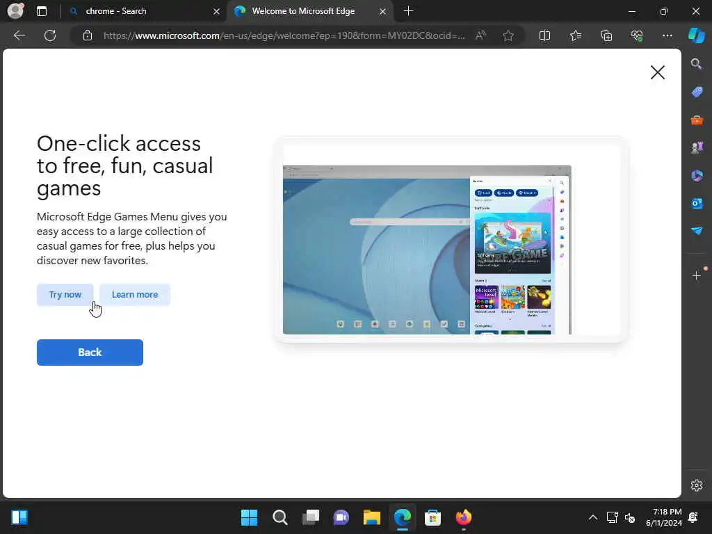Open the sidebar Search icon
Image resolution: width=712 pixels, height=534 pixels.
point(696,64)
